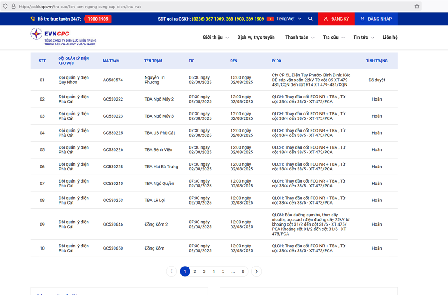Viewport: 448px width, 295px height.
Task: Click the browser address bar URL
Action: [175, 7]
